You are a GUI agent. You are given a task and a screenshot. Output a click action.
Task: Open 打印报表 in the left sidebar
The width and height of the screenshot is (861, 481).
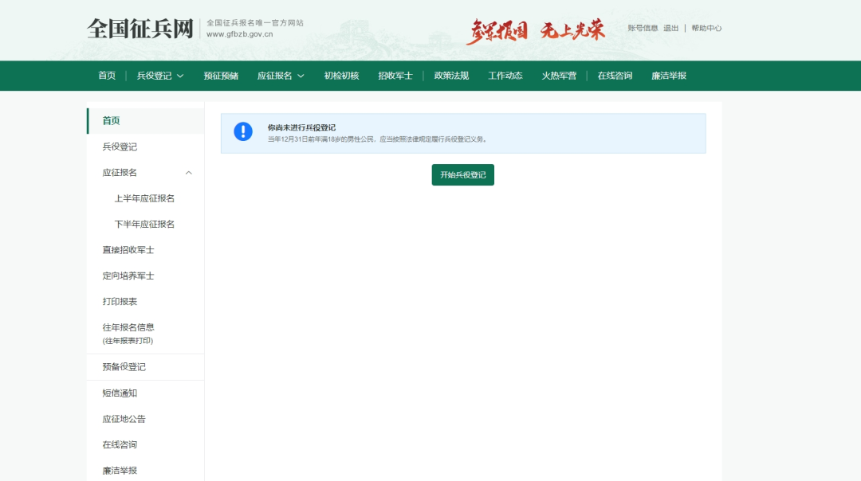(120, 301)
